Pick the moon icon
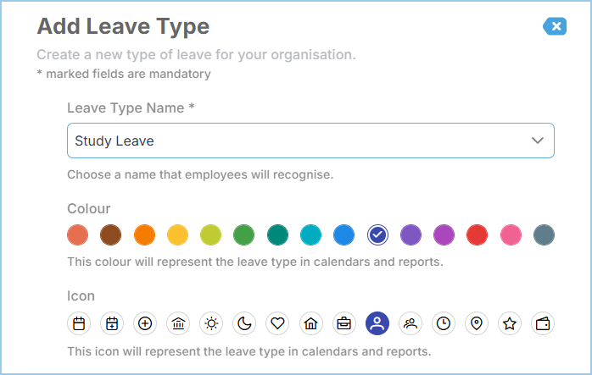Screen dimensions: 592x375 [x=244, y=323]
